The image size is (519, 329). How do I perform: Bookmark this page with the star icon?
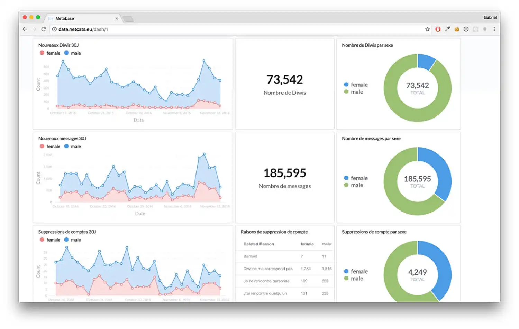428,29
